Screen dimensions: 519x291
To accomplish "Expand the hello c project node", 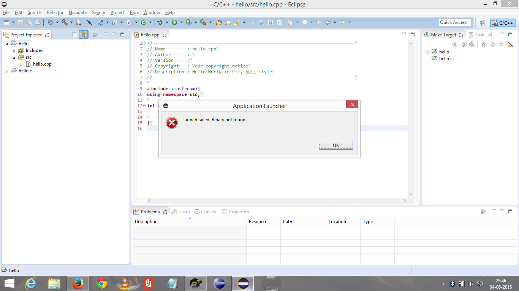I will pos(7,71).
